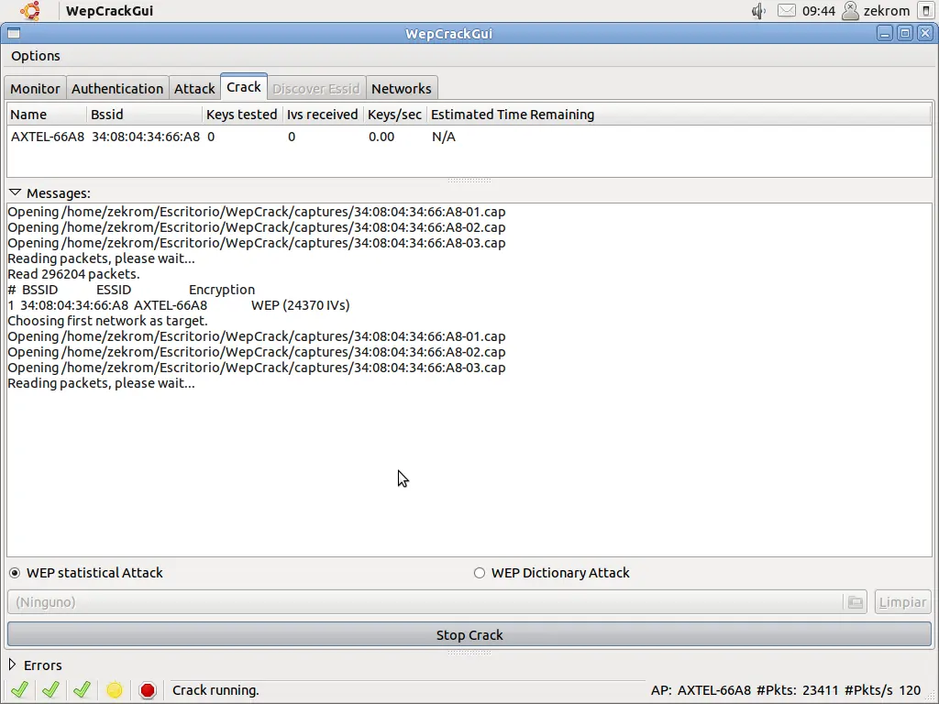Viewport: 939px width, 704px height.
Task: Switch to the Authentication tab
Action: point(117,89)
